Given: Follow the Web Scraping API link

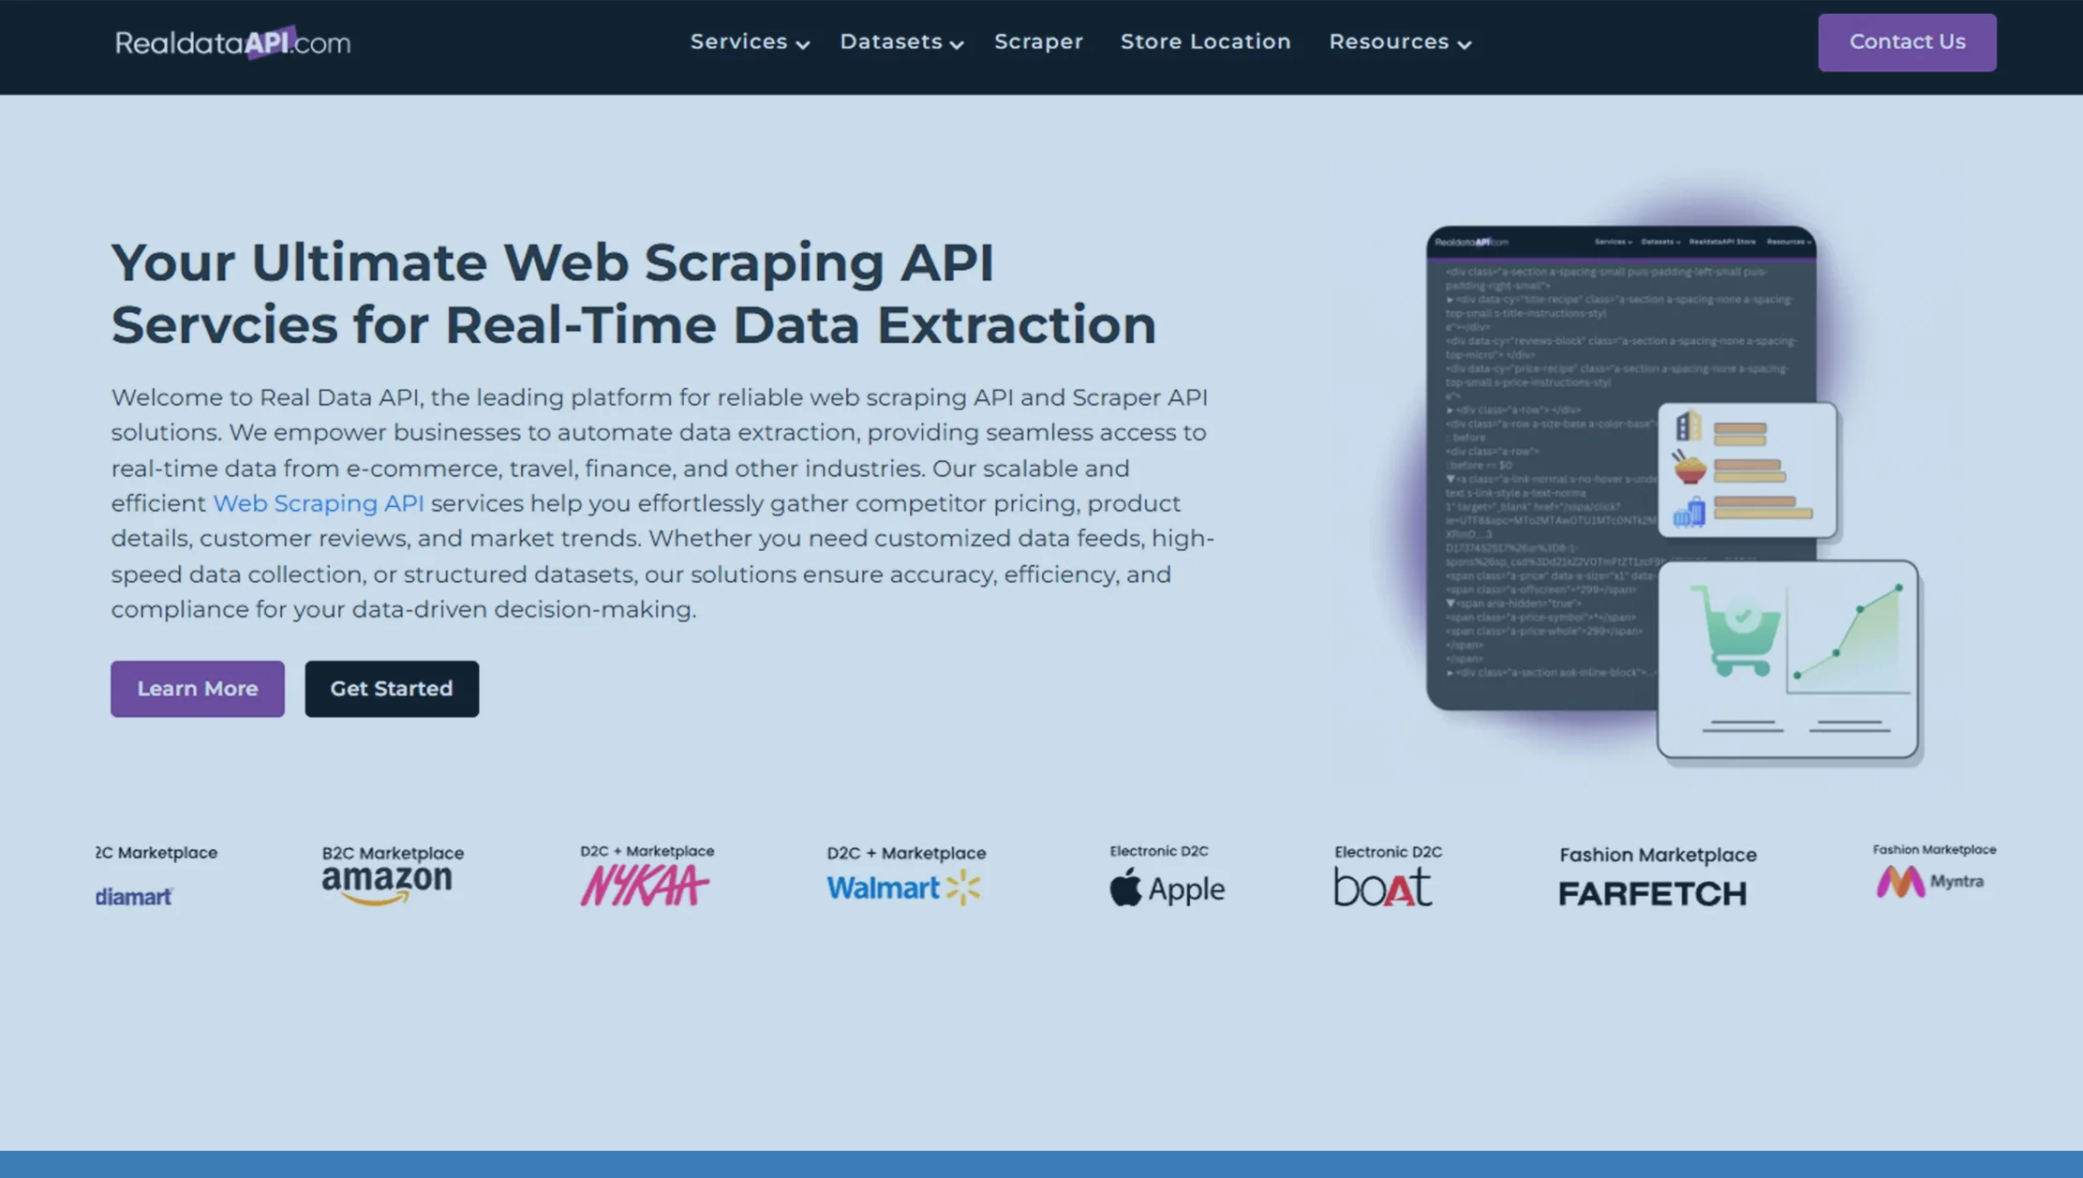Looking at the screenshot, I should [x=319, y=503].
